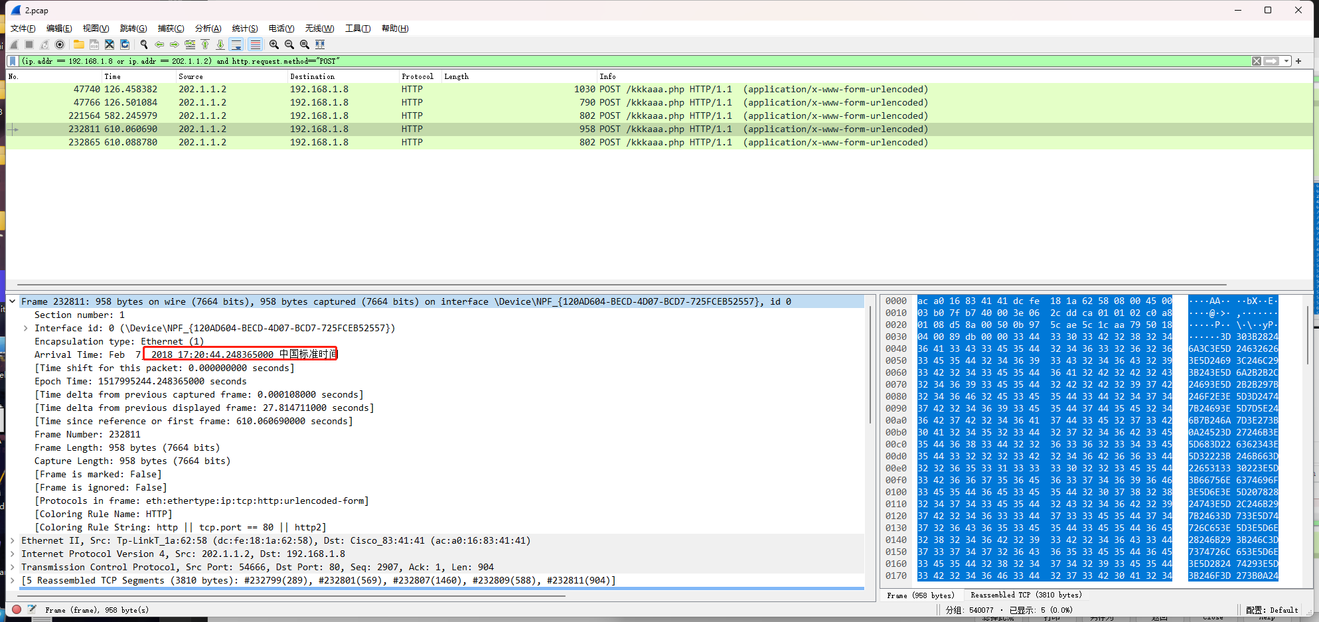Open the 统计(S) menu
The image size is (1319, 622).
[245, 29]
